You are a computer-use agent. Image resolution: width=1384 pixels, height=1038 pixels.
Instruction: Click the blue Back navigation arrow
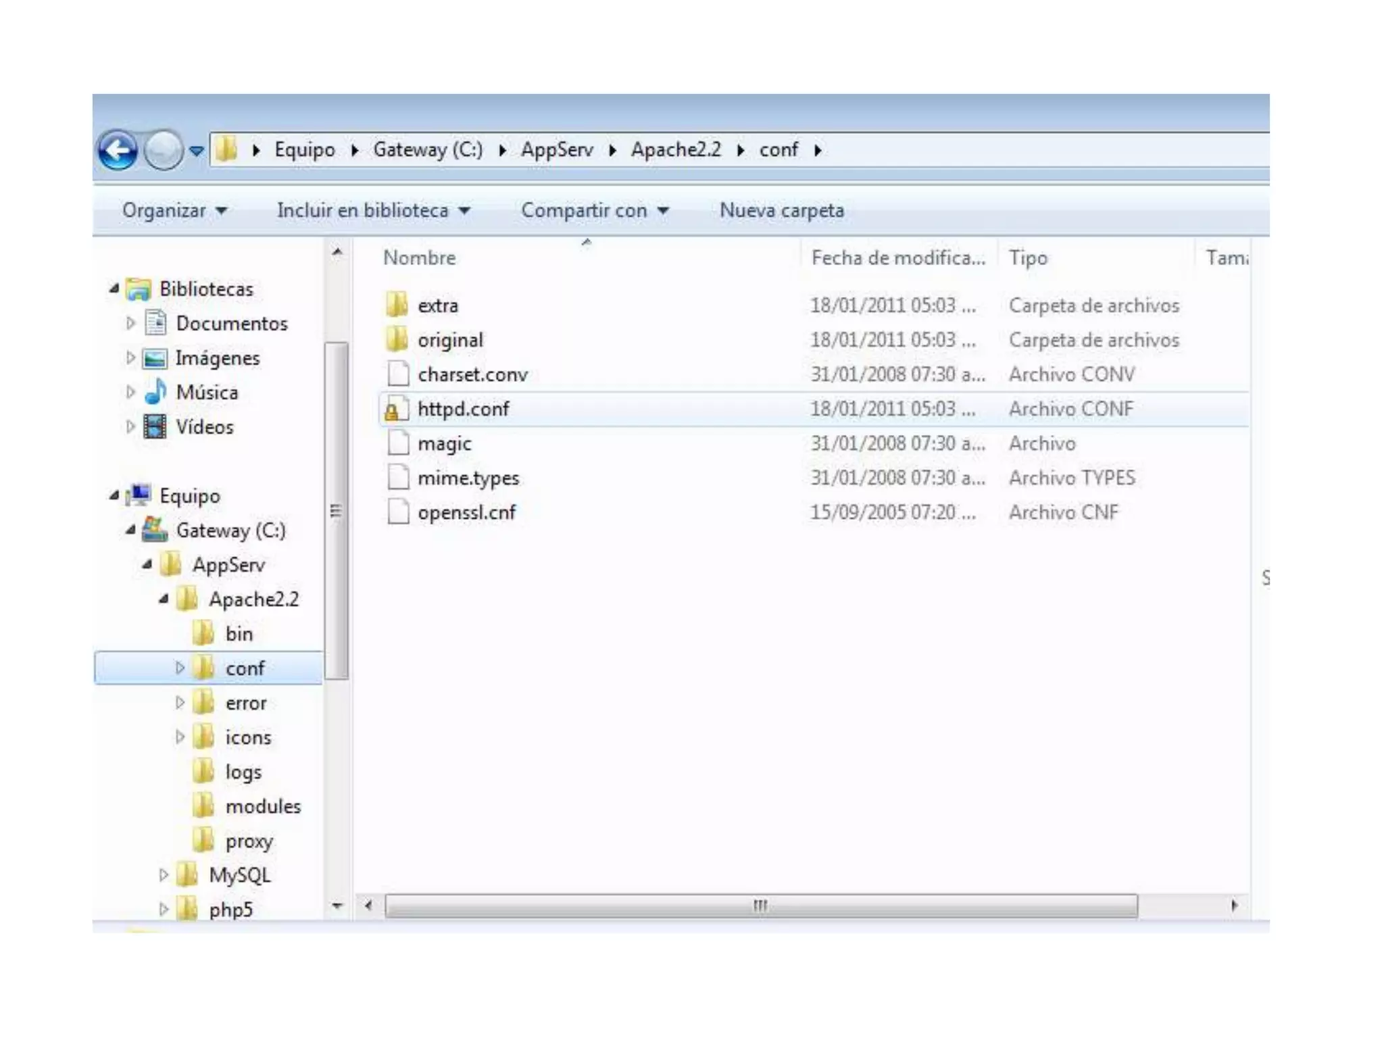tap(118, 150)
